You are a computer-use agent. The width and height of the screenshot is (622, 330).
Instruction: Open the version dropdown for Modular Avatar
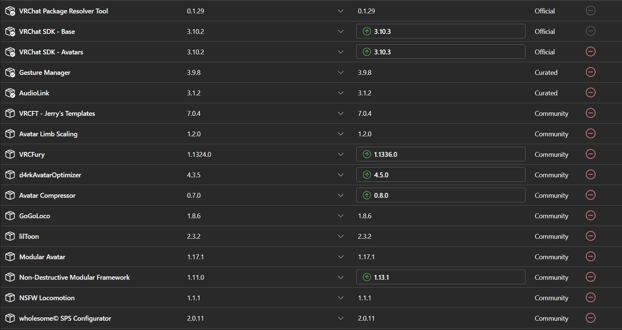(x=340, y=257)
